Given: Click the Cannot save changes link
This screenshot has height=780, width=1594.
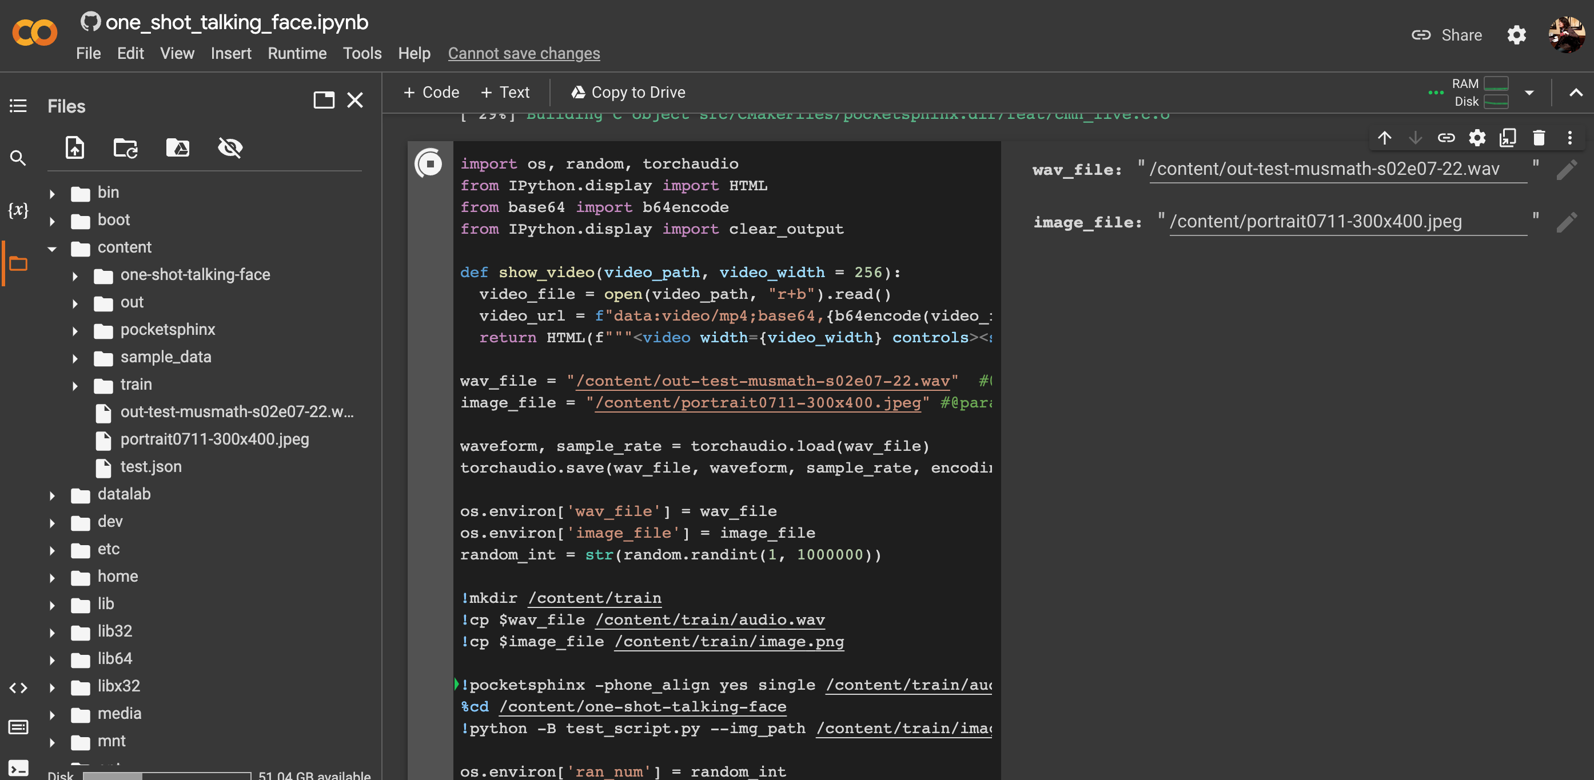Looking at the screenshot, I should coord(524,53).
